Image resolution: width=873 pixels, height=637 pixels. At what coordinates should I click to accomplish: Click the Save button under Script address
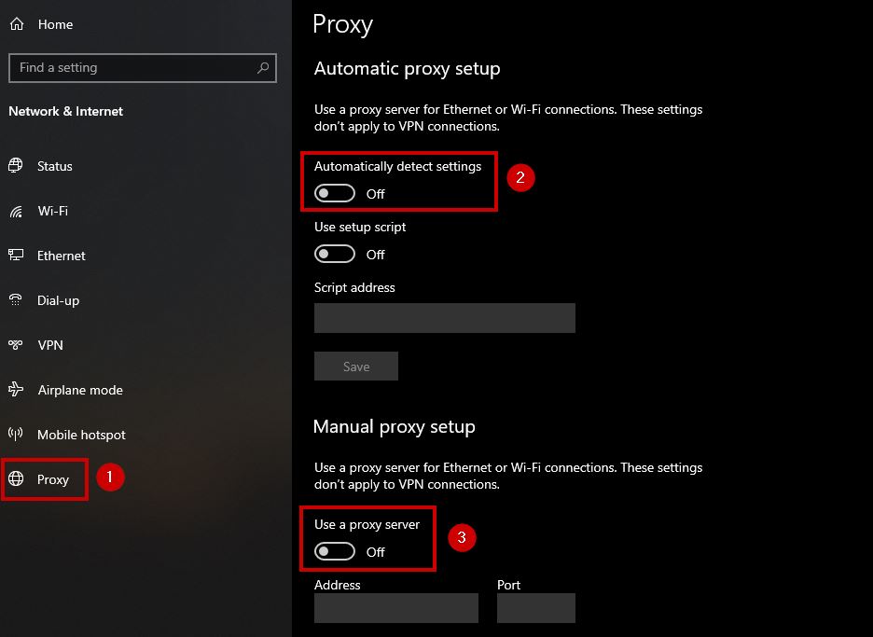click(x=355, y=366)
